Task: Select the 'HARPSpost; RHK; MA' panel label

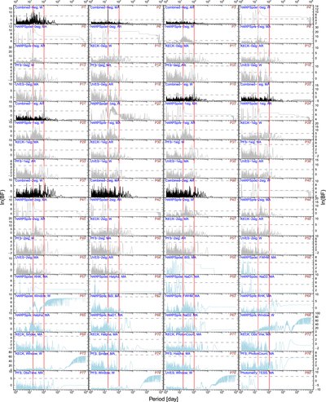Action: click(x=32, y=276)
